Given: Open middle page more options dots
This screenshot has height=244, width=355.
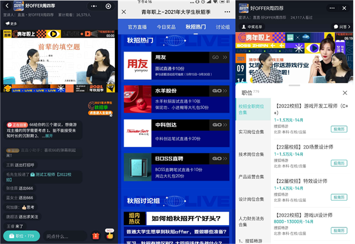Looking at the screenshot, I should tap(227, 12).
